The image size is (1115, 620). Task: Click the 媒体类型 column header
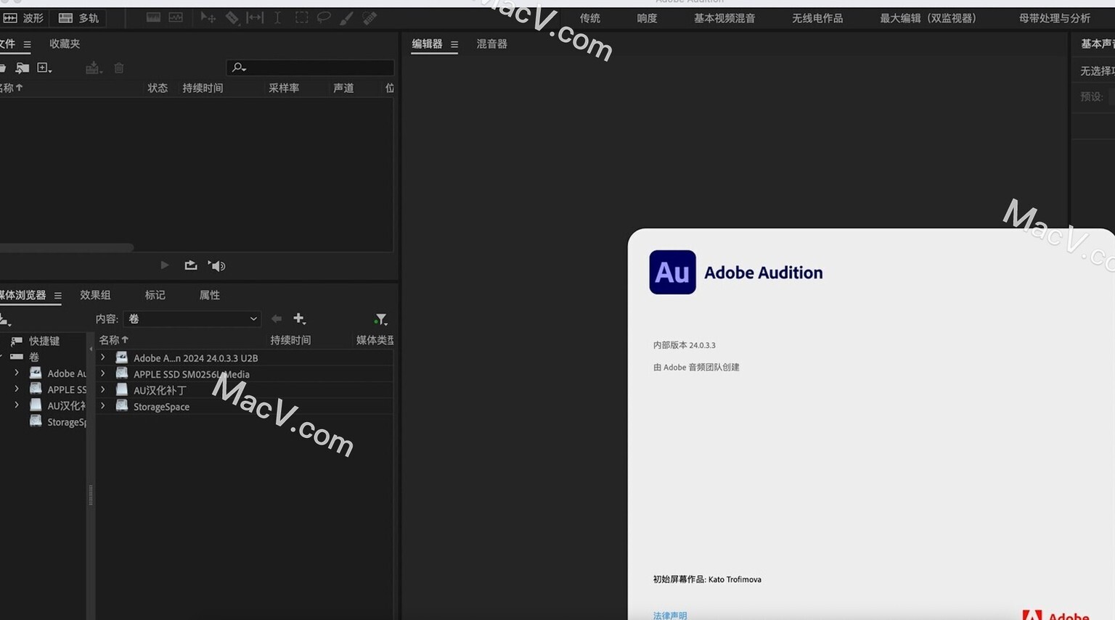pyautogui.click(x=375, y=340)
